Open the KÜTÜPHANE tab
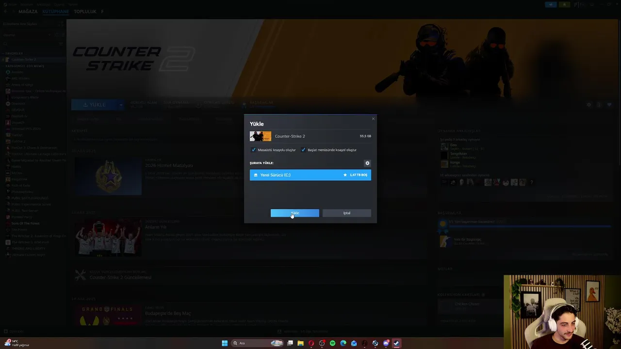The image size is (621, 349). 55,11
